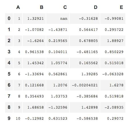This screenshot has height=133, width=138.
Task: Click row index 5
Action: [9, 74]
